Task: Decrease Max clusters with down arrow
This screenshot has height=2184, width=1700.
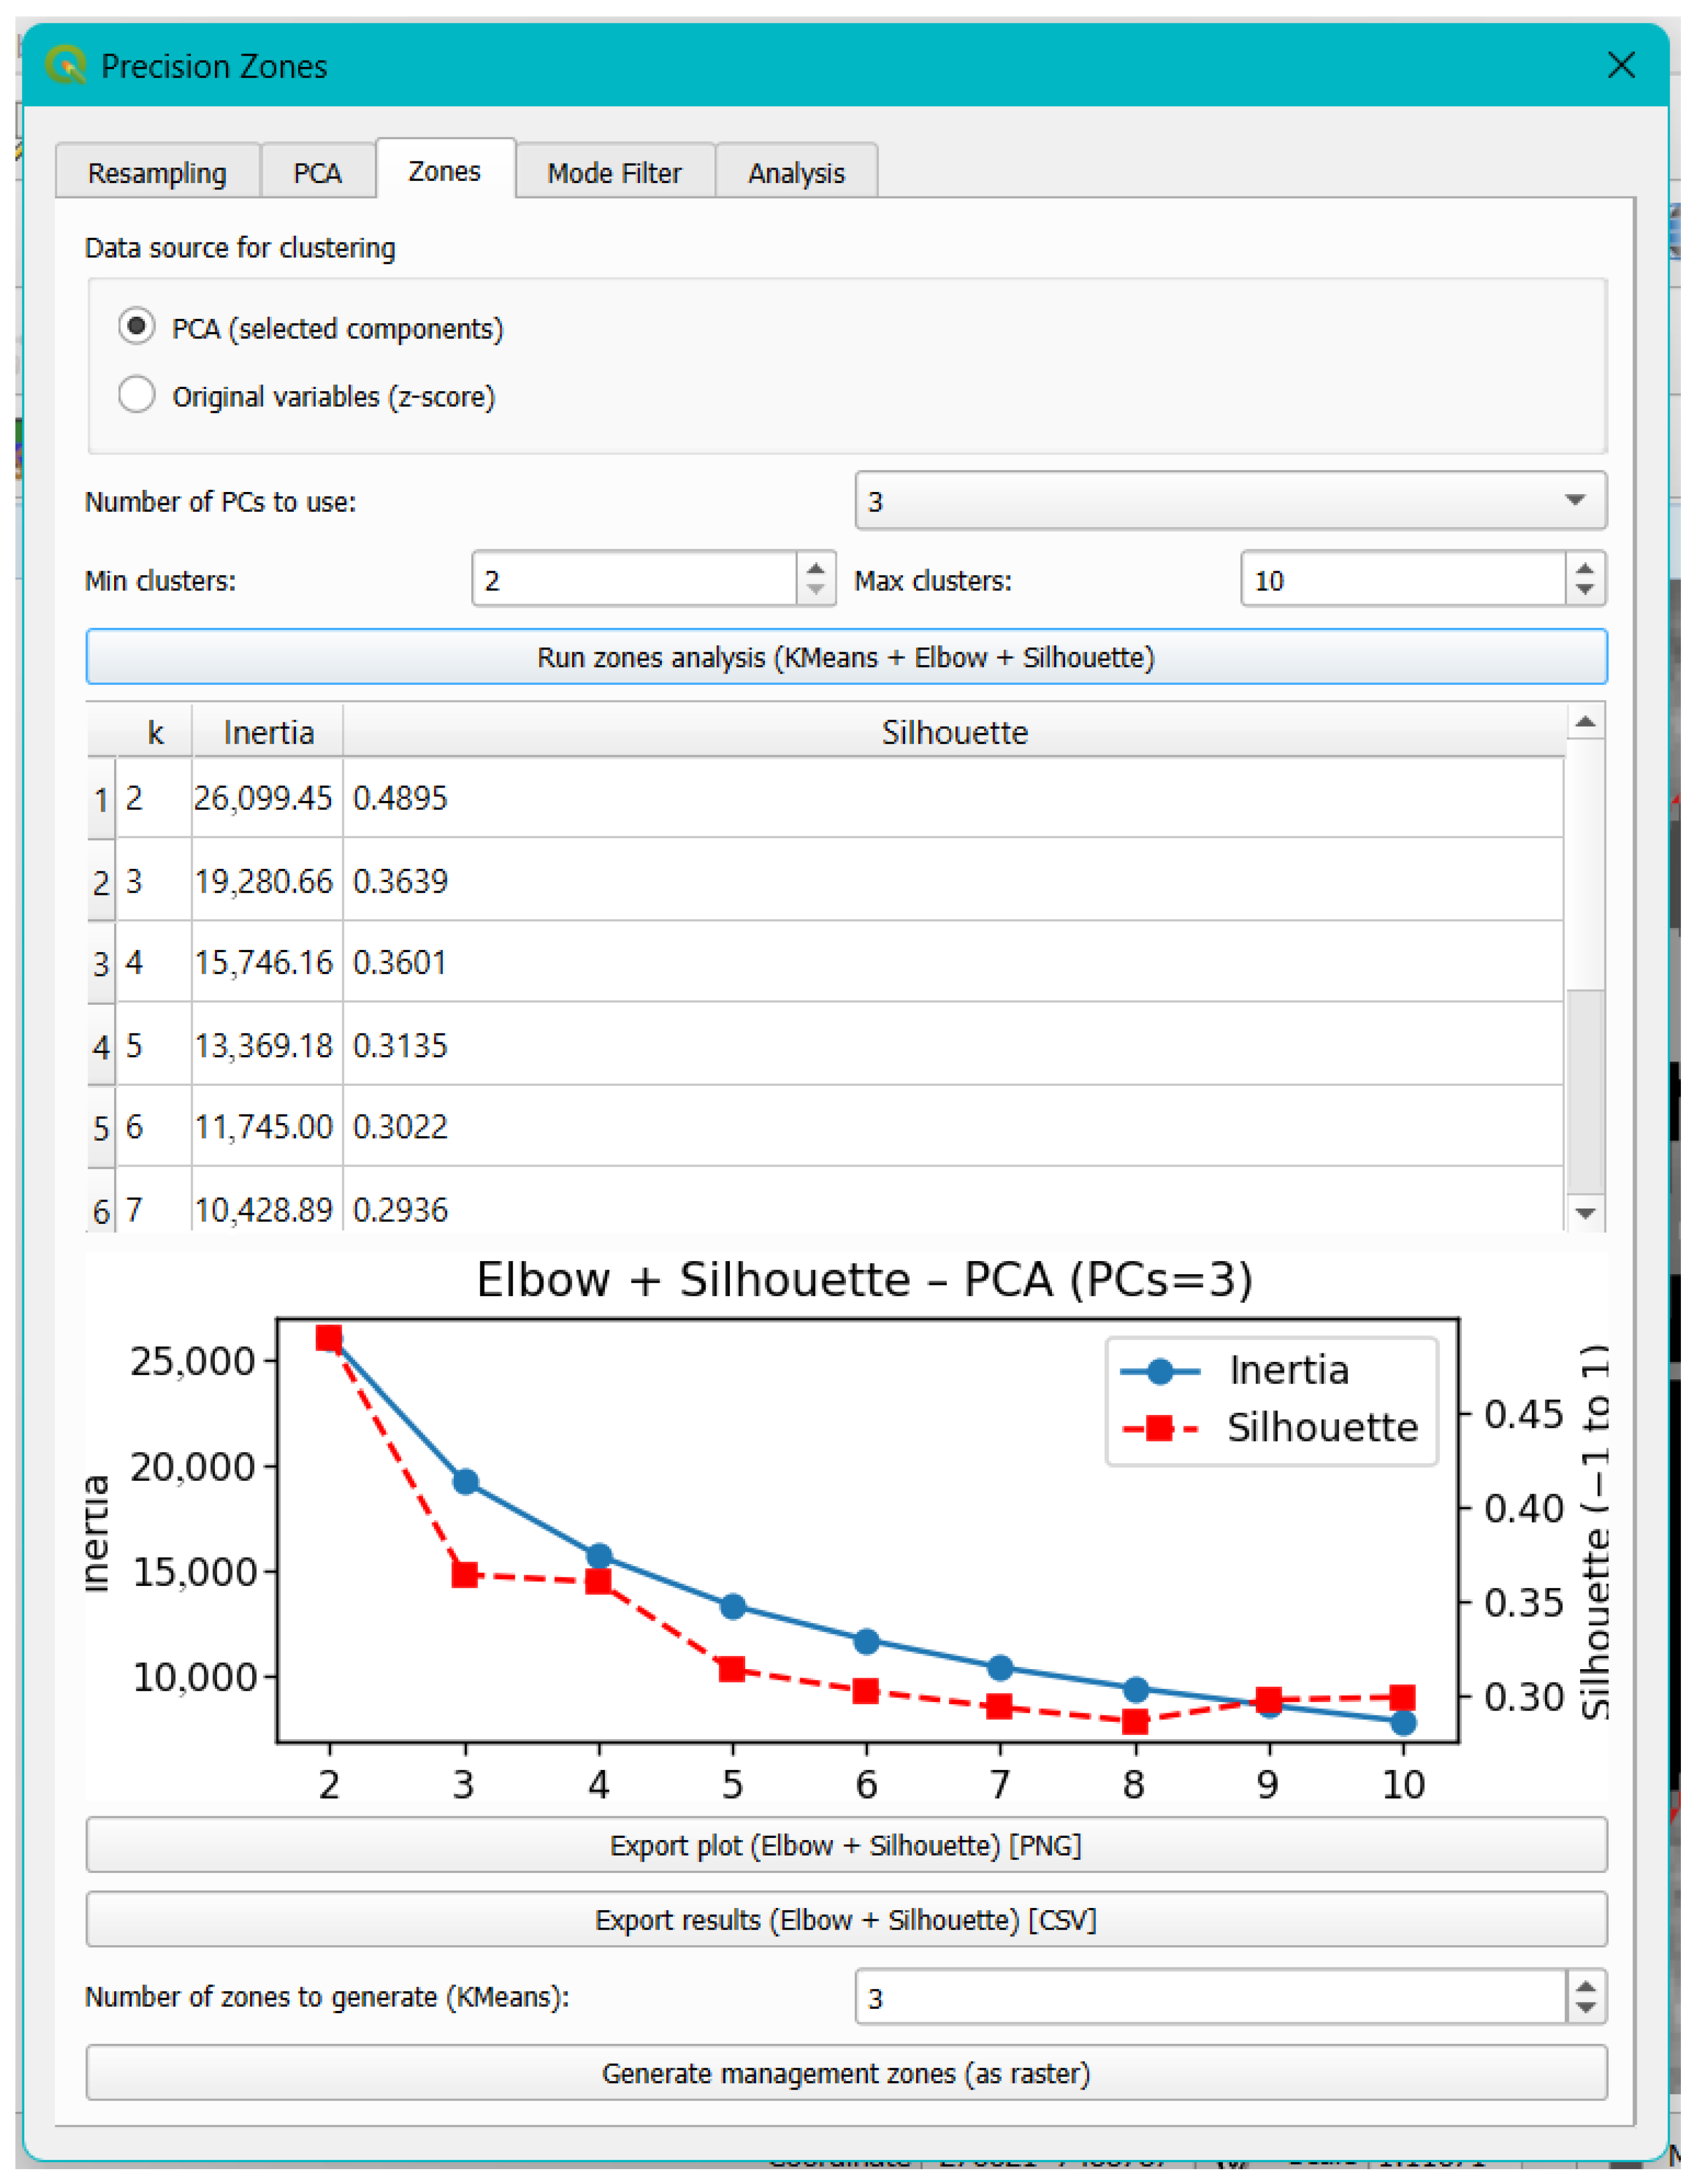Action: (1585, 590)
